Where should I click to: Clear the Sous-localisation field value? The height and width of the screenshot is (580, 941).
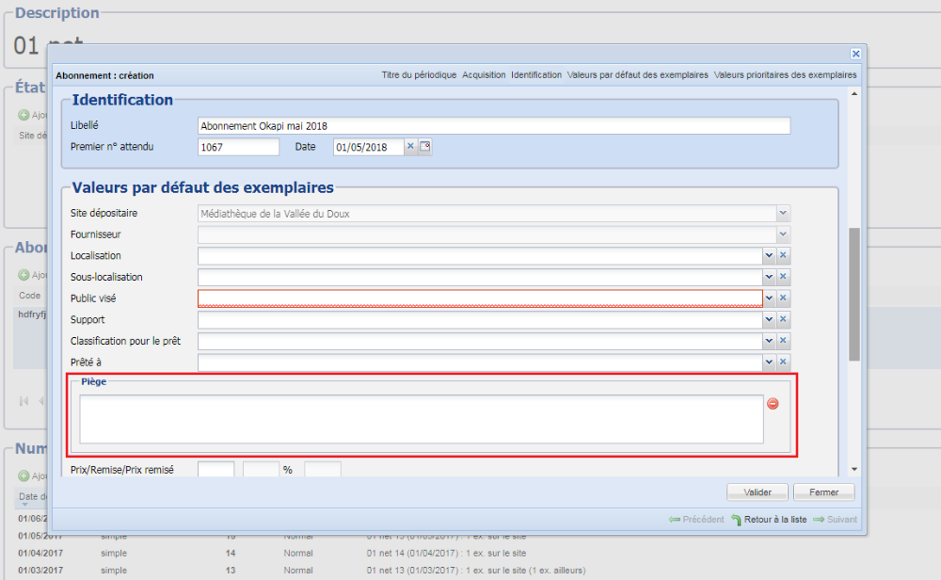[783, 277]
